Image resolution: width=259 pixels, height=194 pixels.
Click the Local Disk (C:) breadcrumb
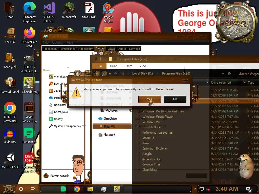coord(142,74)
